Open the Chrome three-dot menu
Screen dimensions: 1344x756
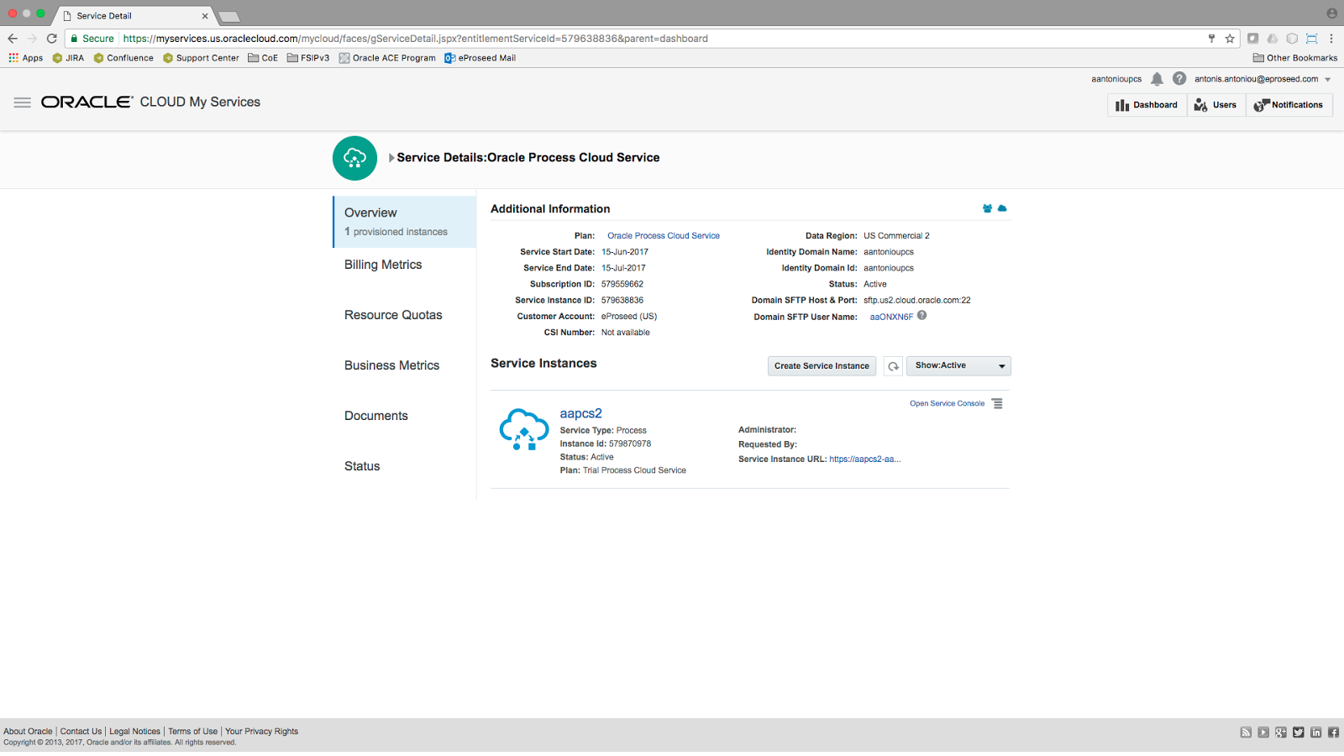pos(1331,39)
